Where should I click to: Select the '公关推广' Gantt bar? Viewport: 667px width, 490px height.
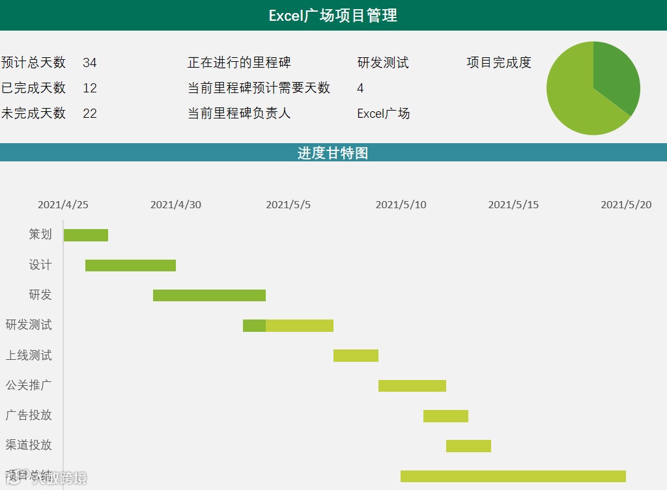coord(412,386)
